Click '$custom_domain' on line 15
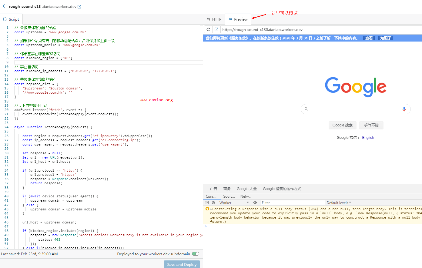 pos(64,88)
